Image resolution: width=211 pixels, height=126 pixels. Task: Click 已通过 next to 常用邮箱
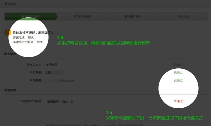click(x=178, y=80)
